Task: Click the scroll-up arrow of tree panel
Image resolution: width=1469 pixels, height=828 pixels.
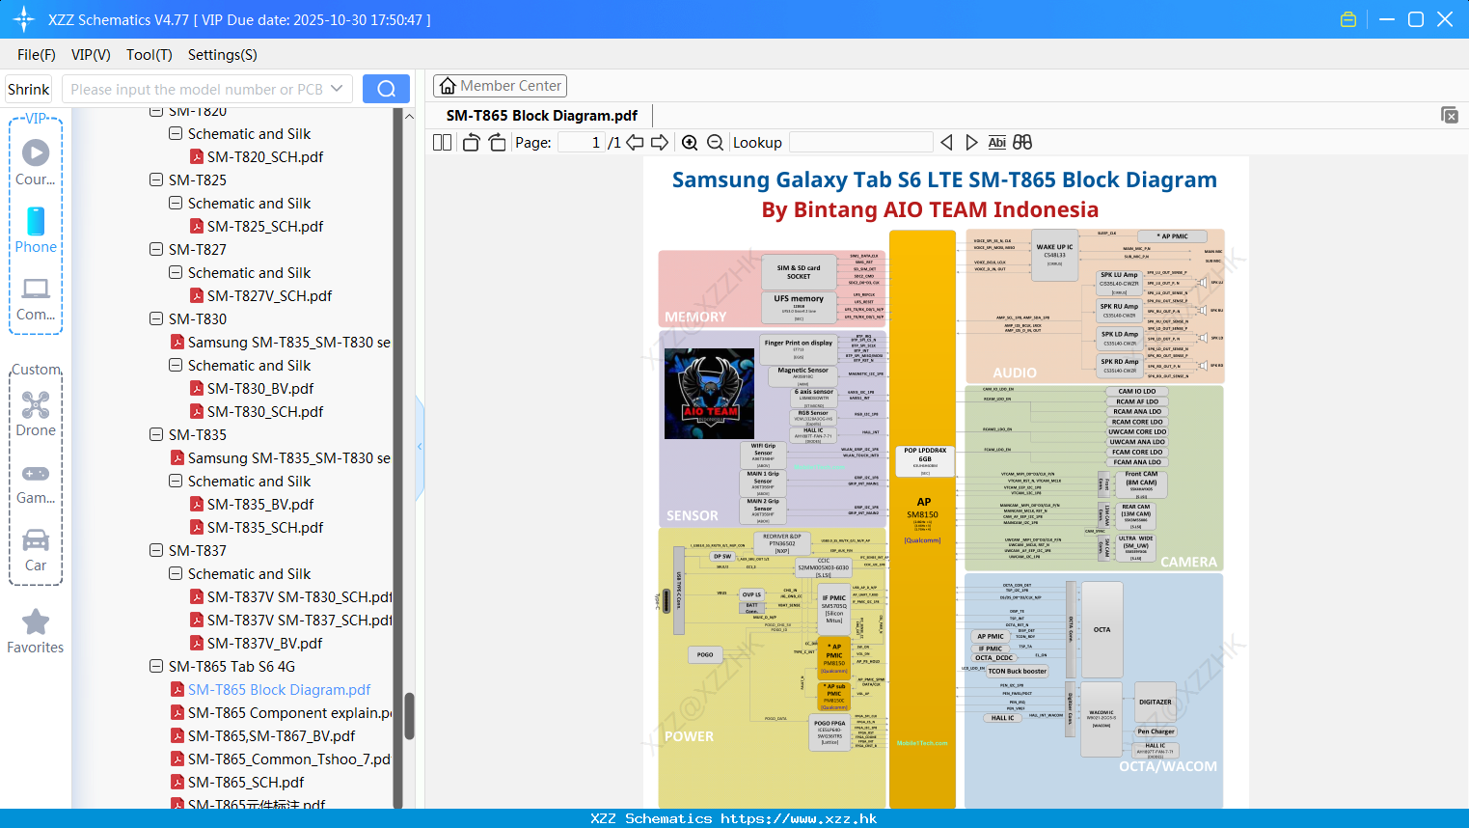Action: [409, 116]
